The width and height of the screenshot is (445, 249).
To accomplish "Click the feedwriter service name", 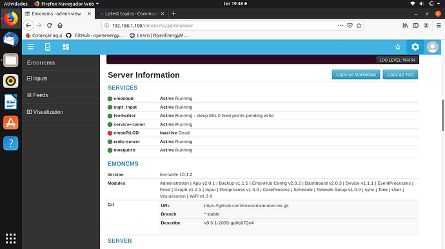I will coord(124,116).
